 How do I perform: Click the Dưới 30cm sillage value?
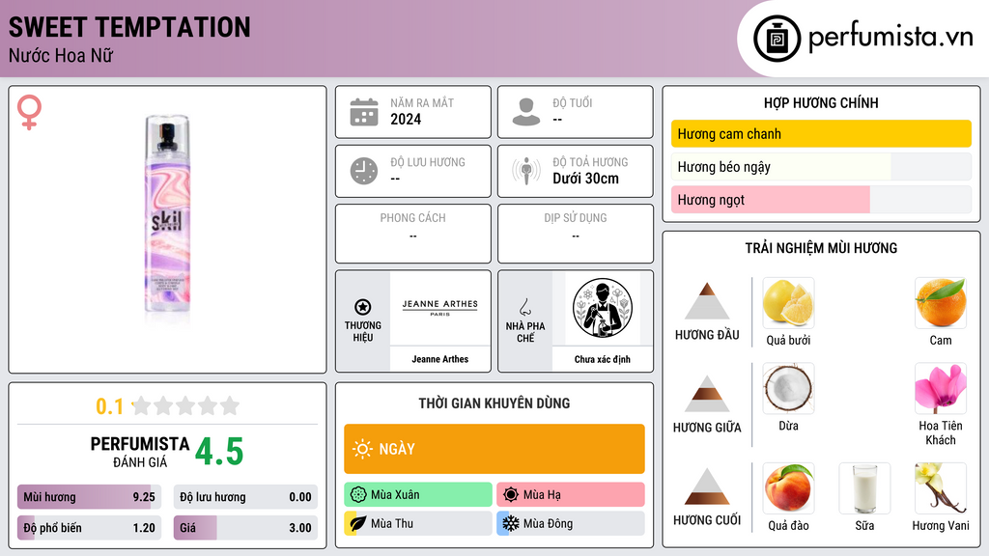(x=585, y=179)
